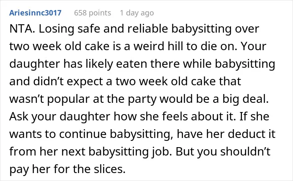The height and width of the screenshot is (181, 293).
Task: Click the word 'shouldn't' near the end
Action: pyautogui.click(x=245, y=151)
